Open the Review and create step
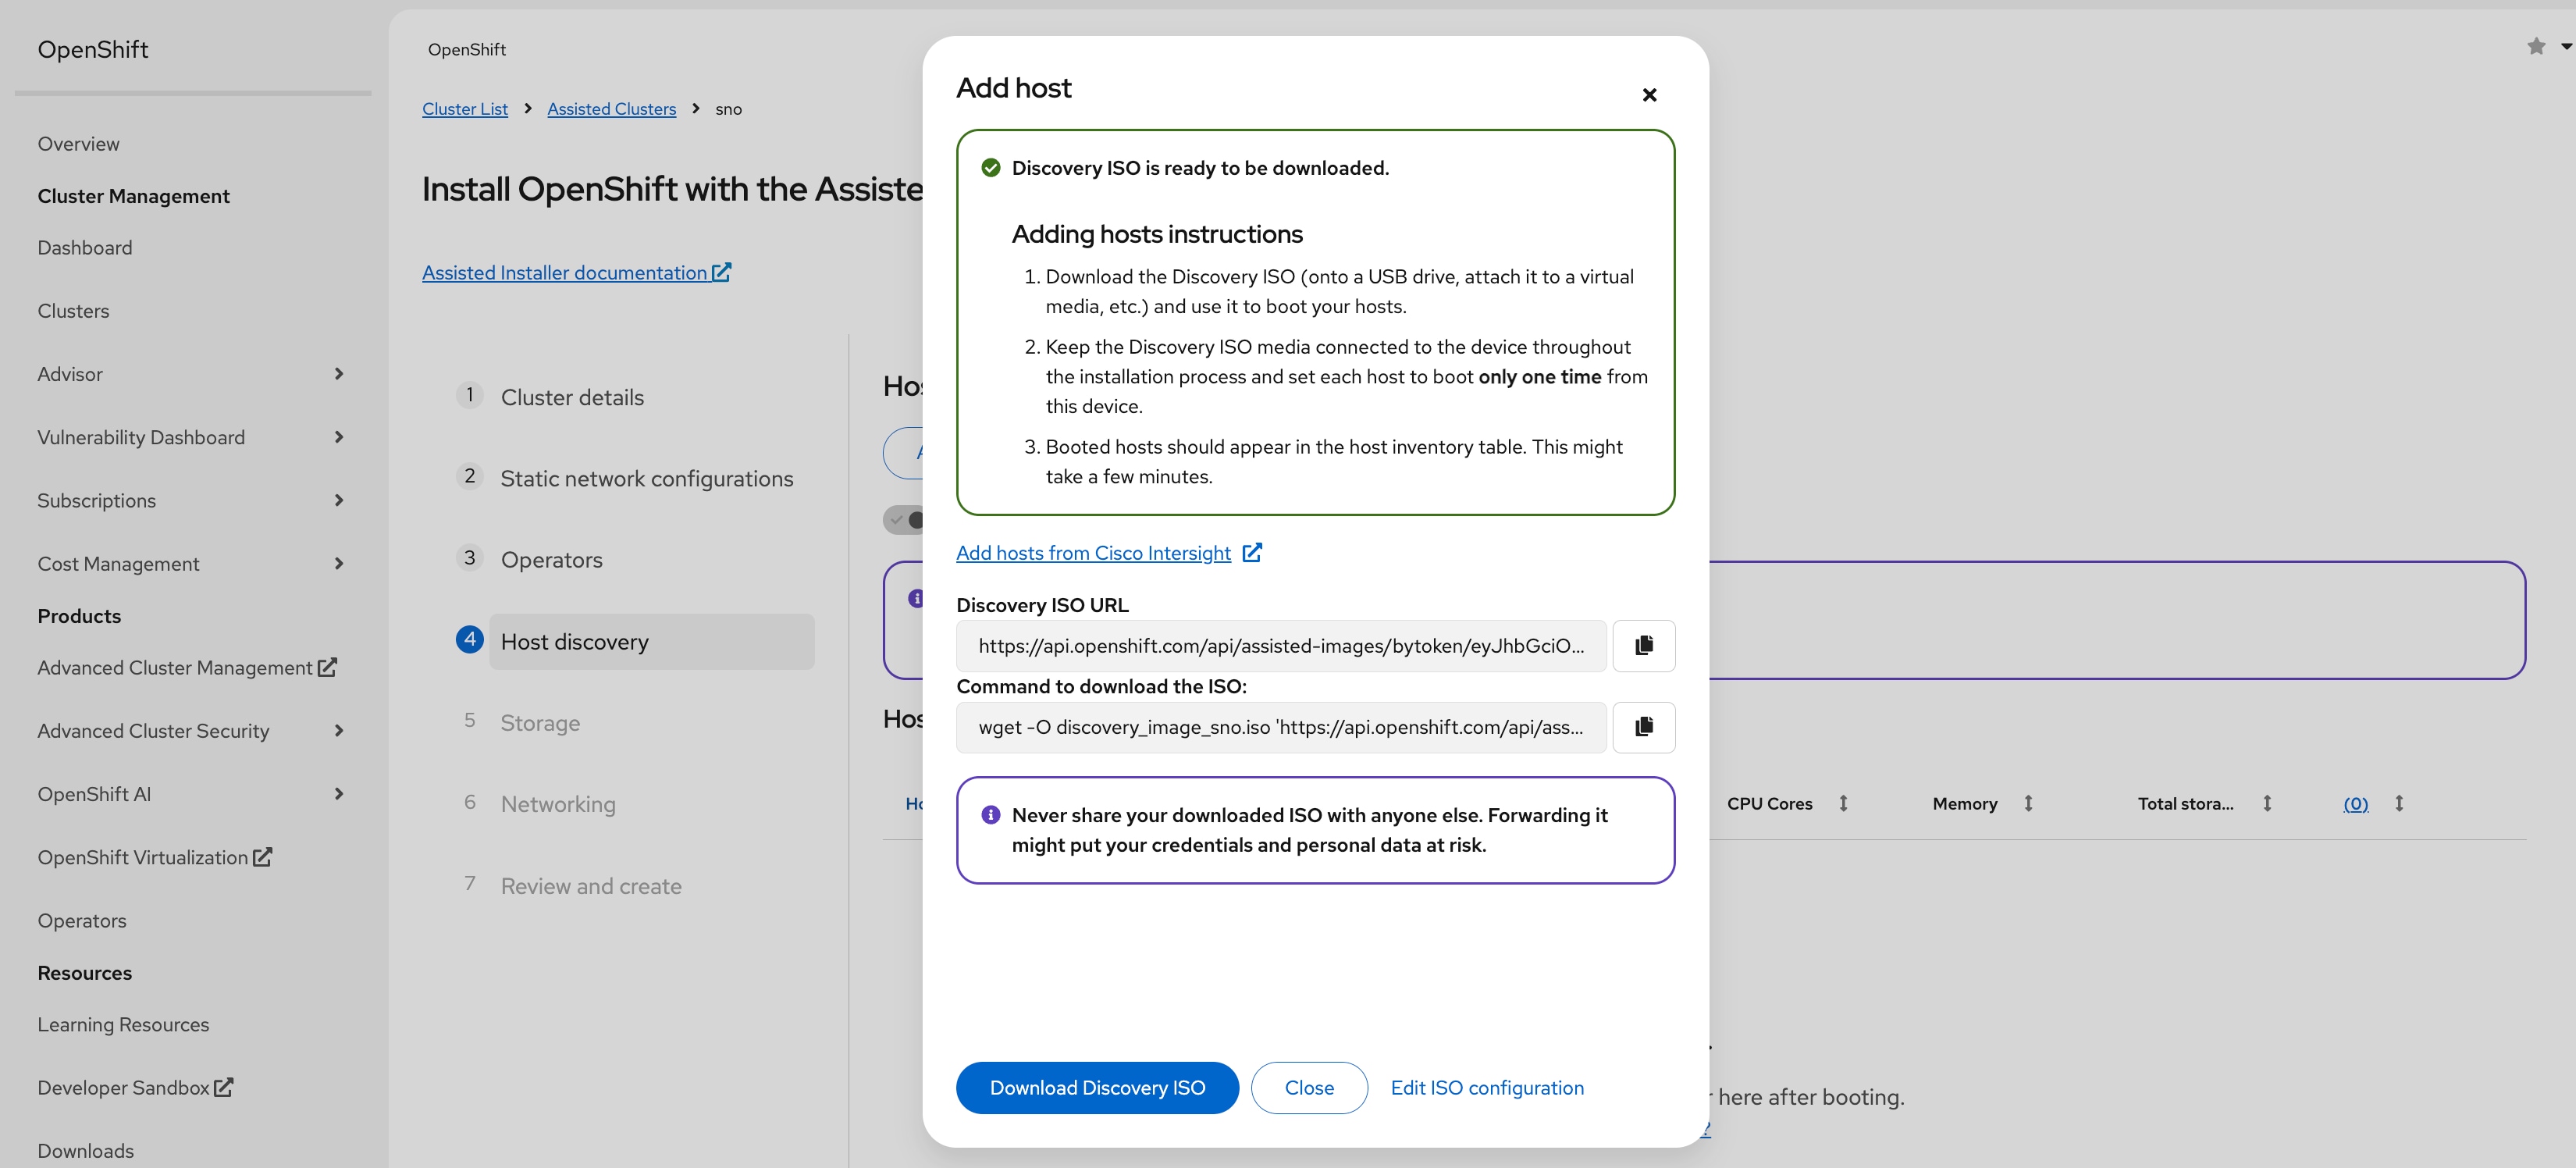2576x1168 pixels. tap(591, 885)
